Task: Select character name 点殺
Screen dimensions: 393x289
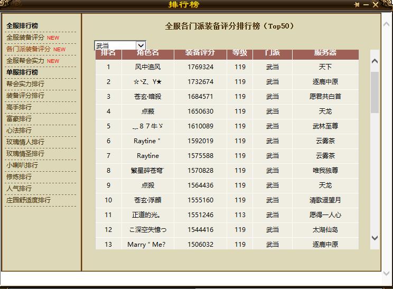Action: click(x=148, y=185)
